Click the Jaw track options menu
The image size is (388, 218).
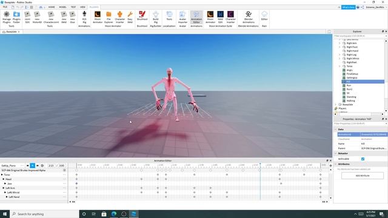pyautogui.click(x=65, y=183)
